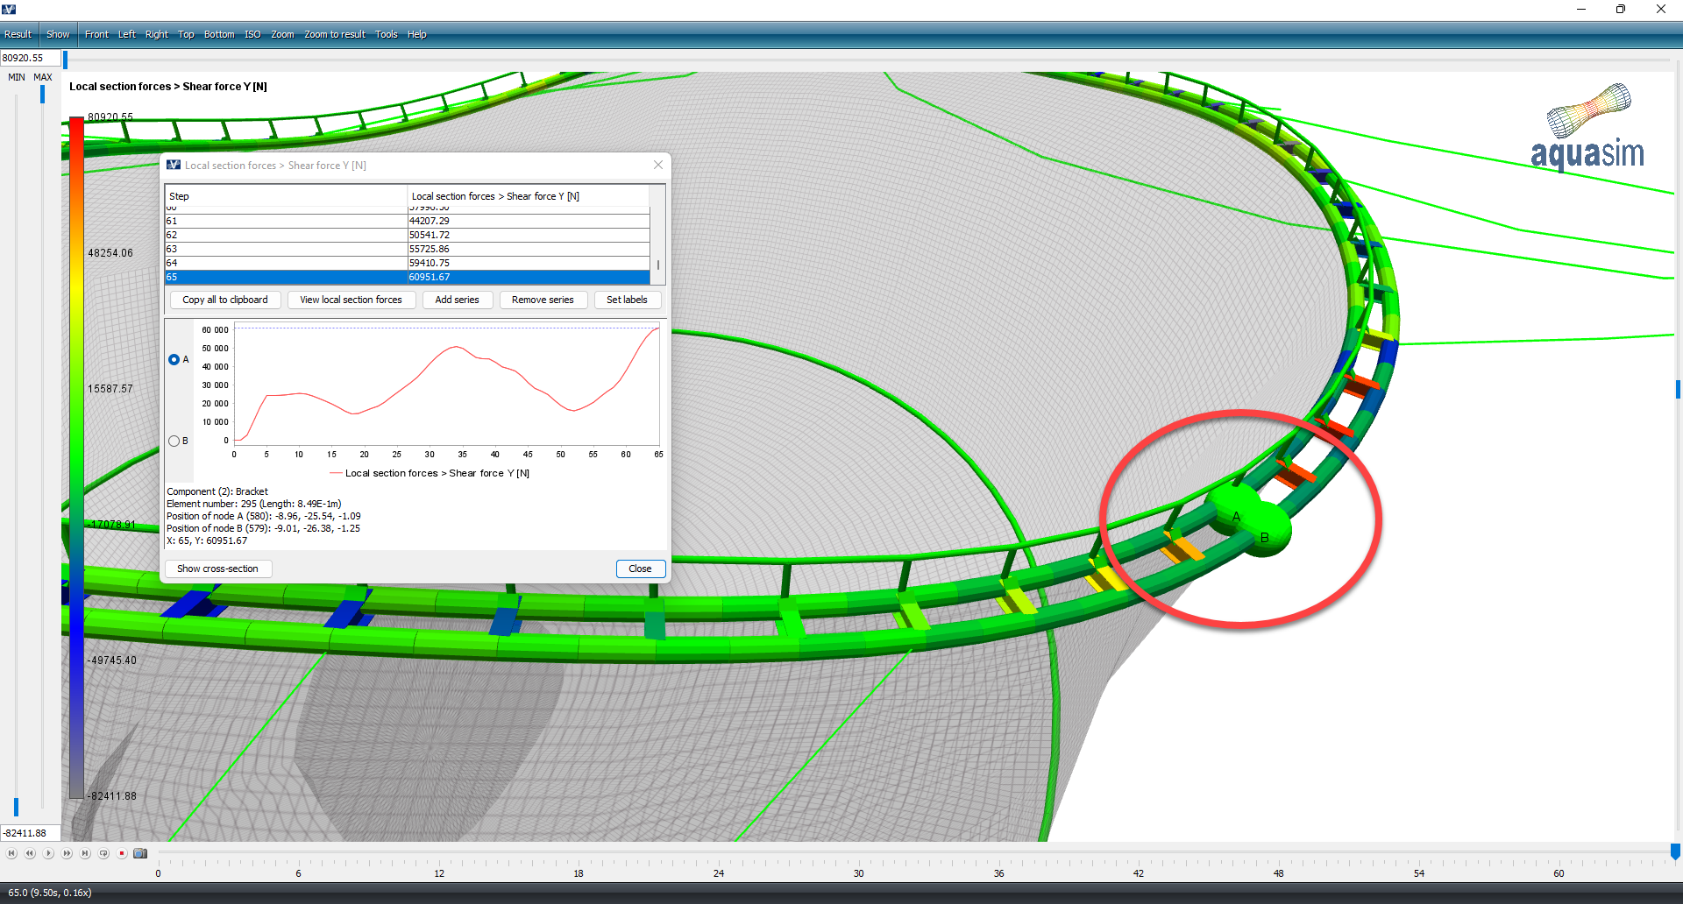This screenshot has height=904, width=1683.
Task: Click Zoom to result
Action: 335,34
